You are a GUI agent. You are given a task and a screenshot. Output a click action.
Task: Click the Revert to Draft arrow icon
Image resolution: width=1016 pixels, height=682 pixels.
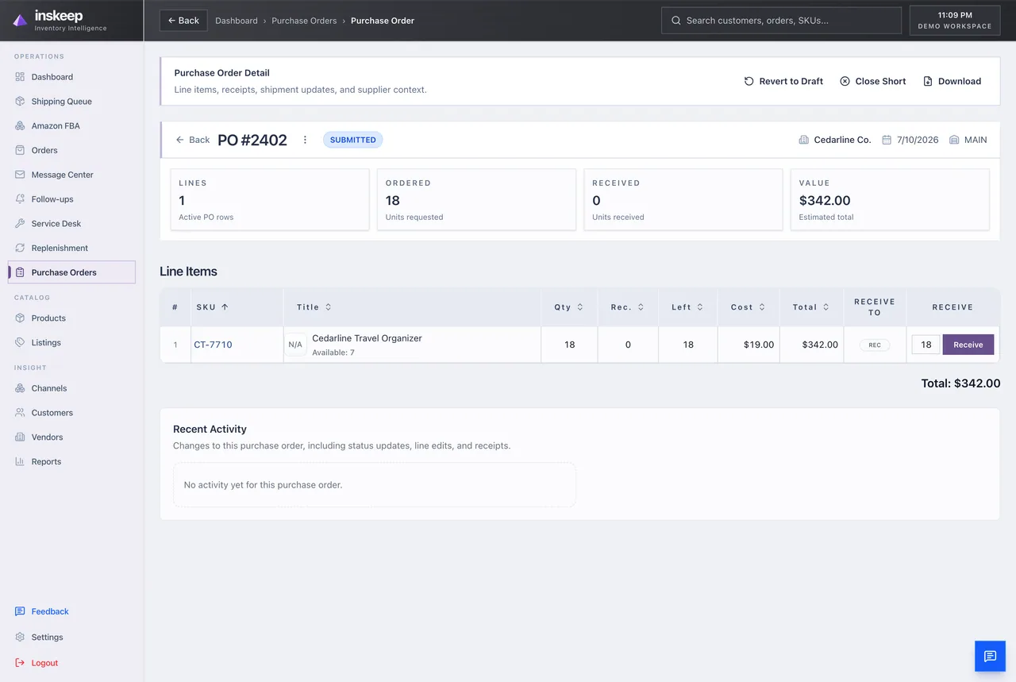[749, 81]
